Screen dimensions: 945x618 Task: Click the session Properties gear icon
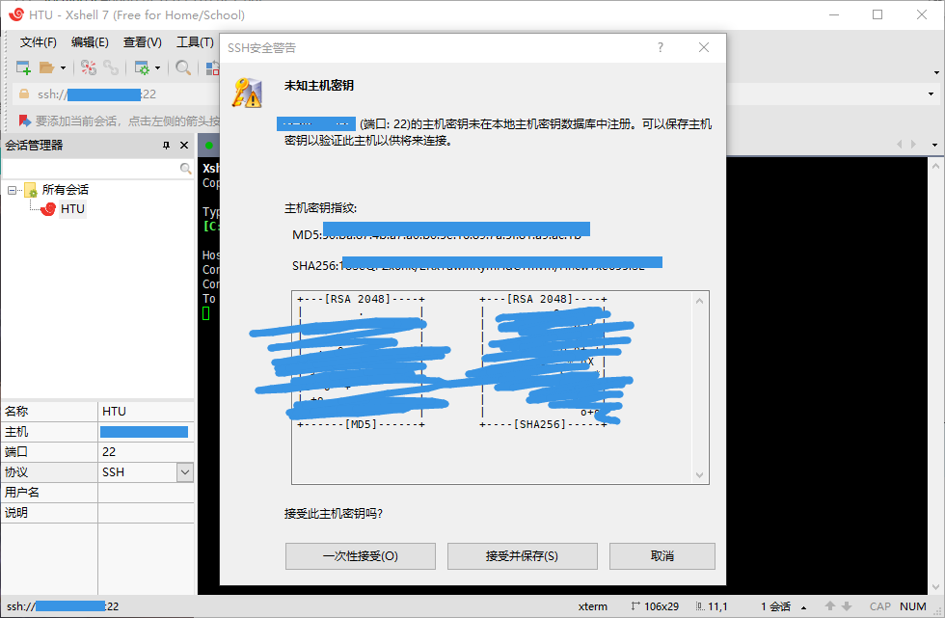[142, 67]
